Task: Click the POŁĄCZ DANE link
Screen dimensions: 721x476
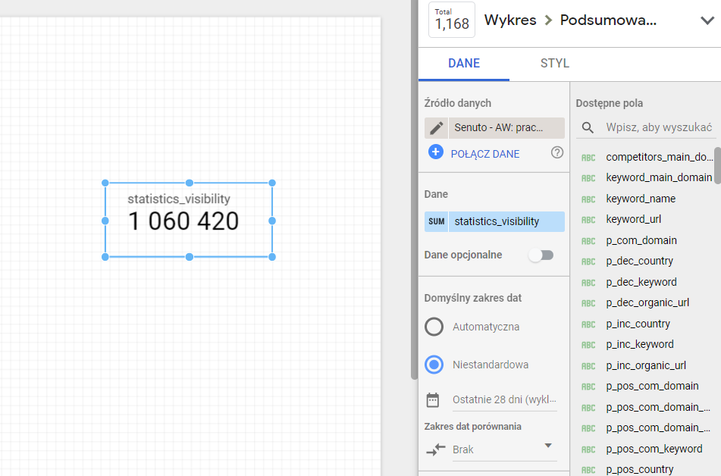Action: point(485,154)
